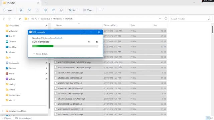Click the Share icon in toolbar

pyautogui.click(x=53, y=10)
